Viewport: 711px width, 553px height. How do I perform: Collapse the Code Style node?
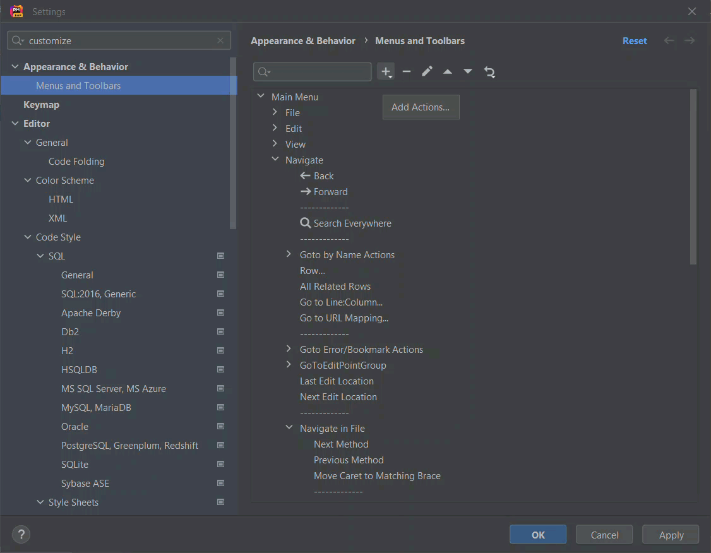coord(28,237)
